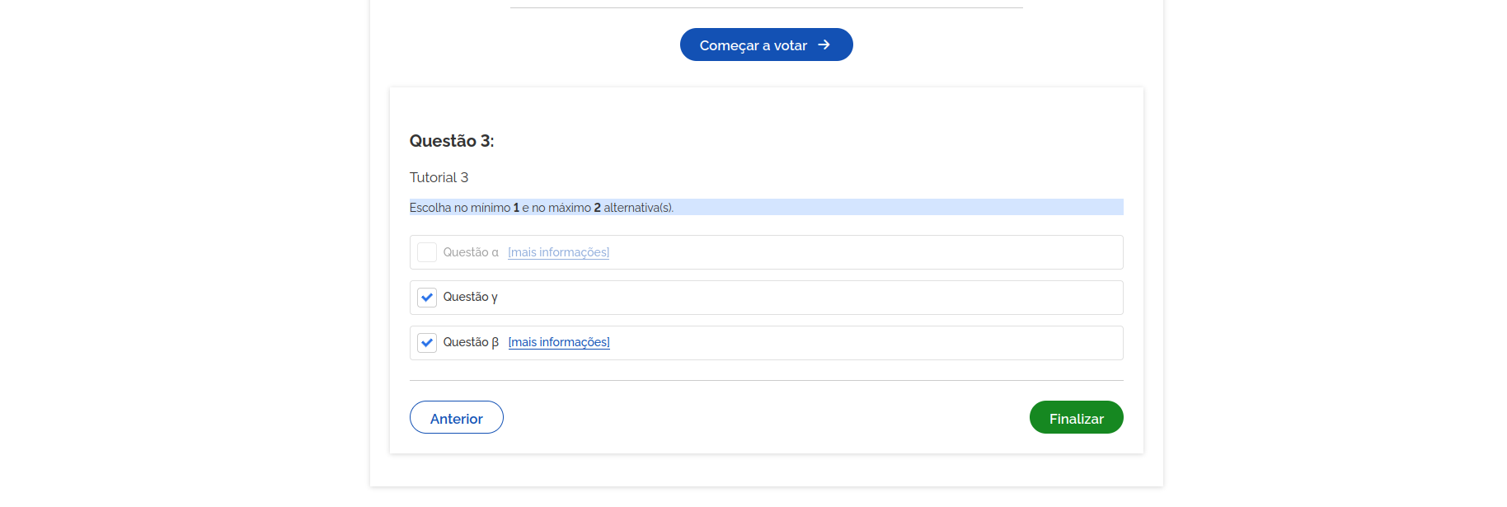
Task: Click the highlighted Escolha no mínimo instruction
Action: (542, 208)
